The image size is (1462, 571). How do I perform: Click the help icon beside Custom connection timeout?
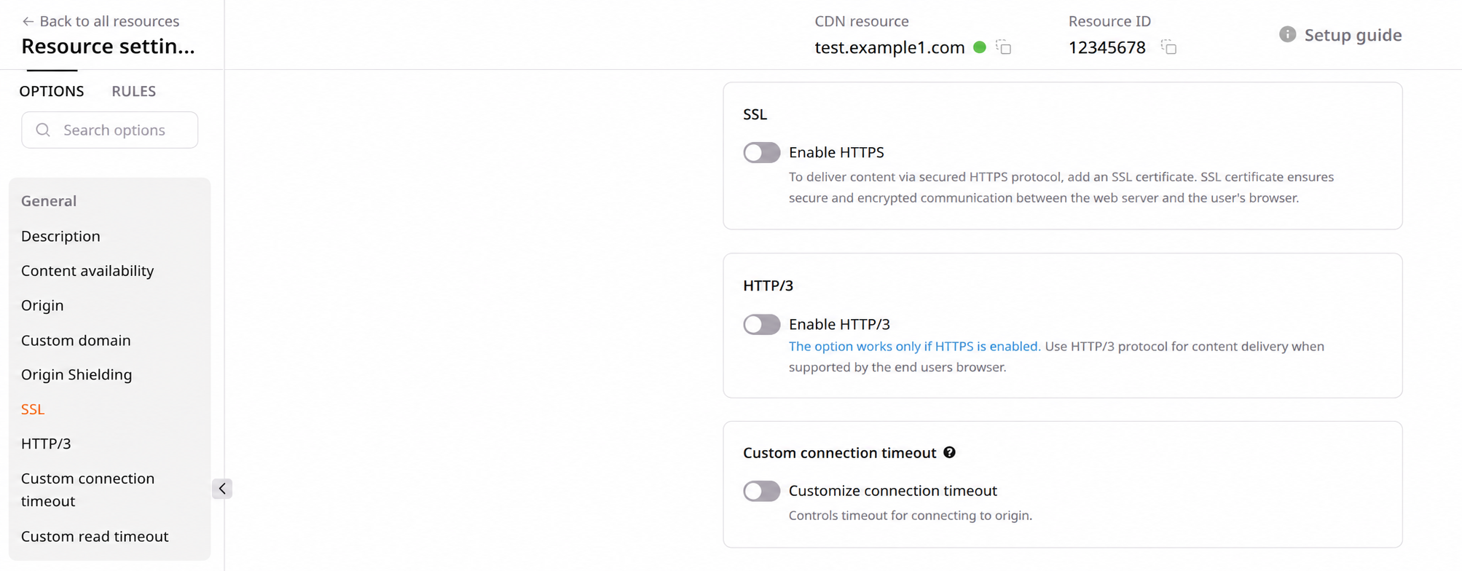[949, 452]
